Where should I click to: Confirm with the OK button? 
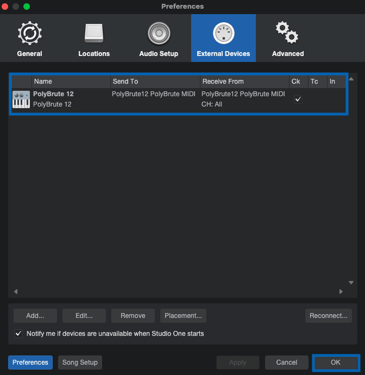[x=336, y=362]
